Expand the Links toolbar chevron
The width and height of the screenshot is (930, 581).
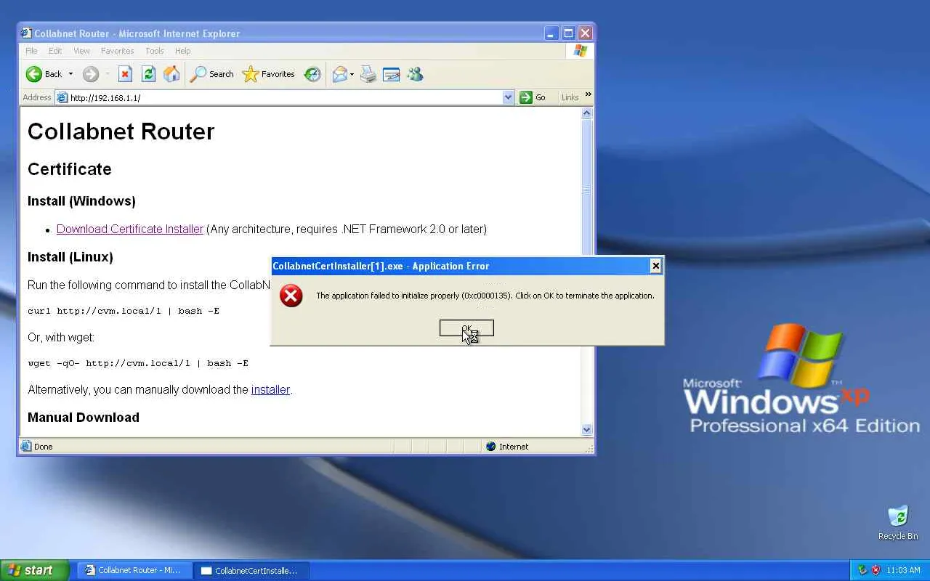pos(588,94)
